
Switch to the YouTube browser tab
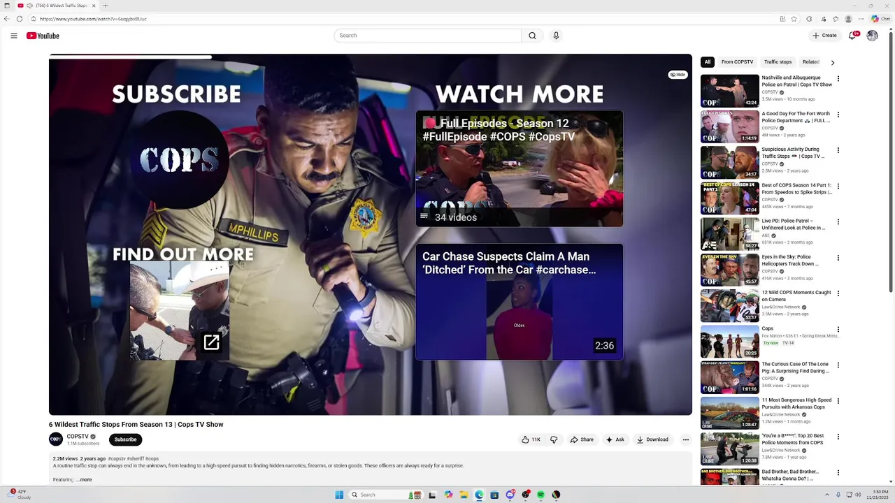tap(57, 6)
